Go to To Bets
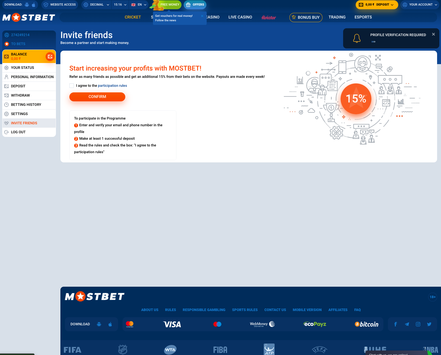This screenshot has height=355, width=441. pos(18,44)
